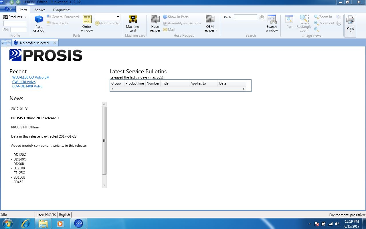Sort bulletins by Applies to column
This screenshot has width=366, height=229.
pos(203,83)
